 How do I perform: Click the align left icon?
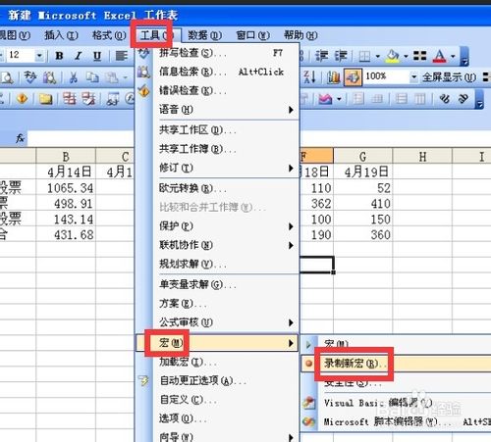click(x=122, y=56)
